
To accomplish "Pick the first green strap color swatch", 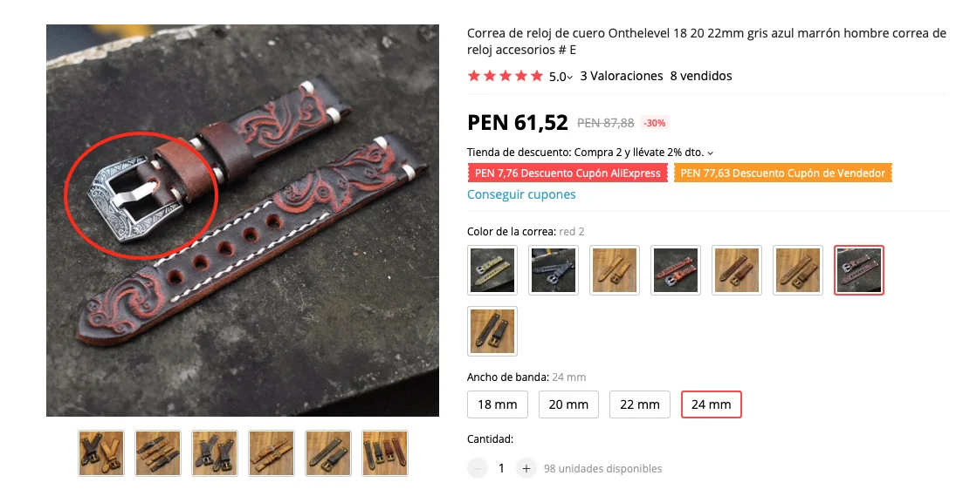I will click(x=492, y=270).
